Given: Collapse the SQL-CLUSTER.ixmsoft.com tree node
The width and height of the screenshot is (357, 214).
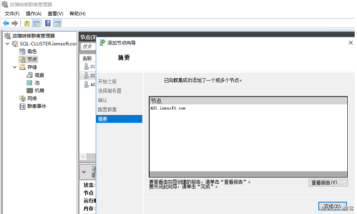Looking at the screenshot, I should 7,43.
